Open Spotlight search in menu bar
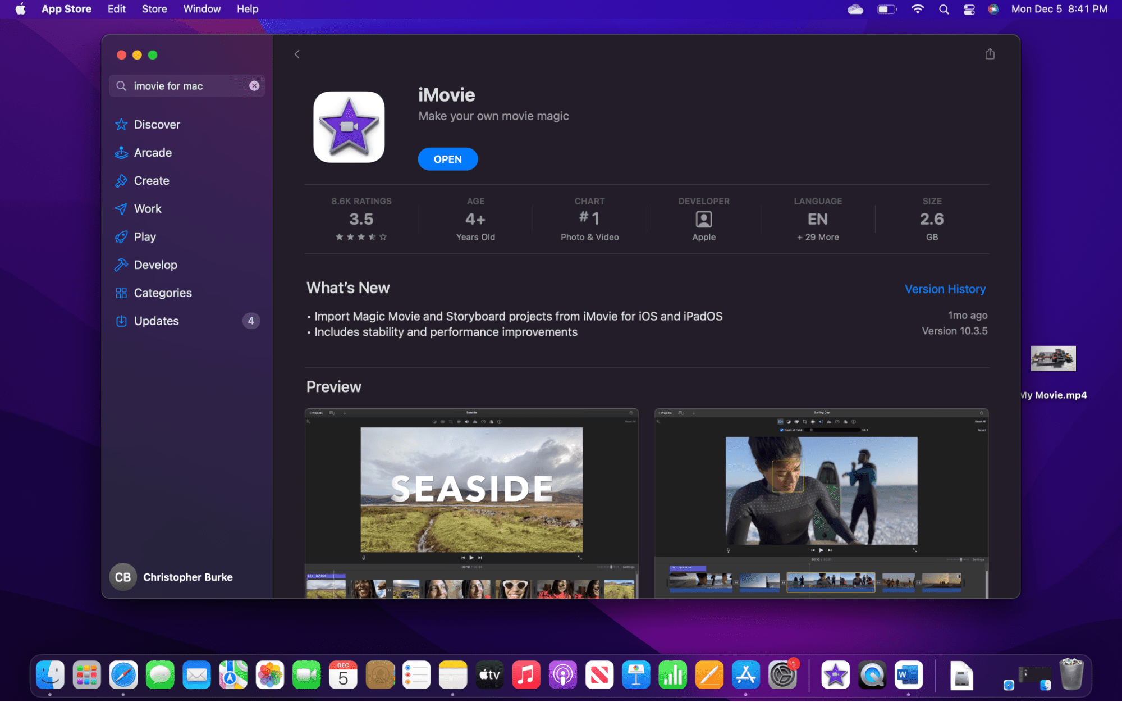Screen dimensions: 1122x702 pyautogui.click(x=944, y=9)
